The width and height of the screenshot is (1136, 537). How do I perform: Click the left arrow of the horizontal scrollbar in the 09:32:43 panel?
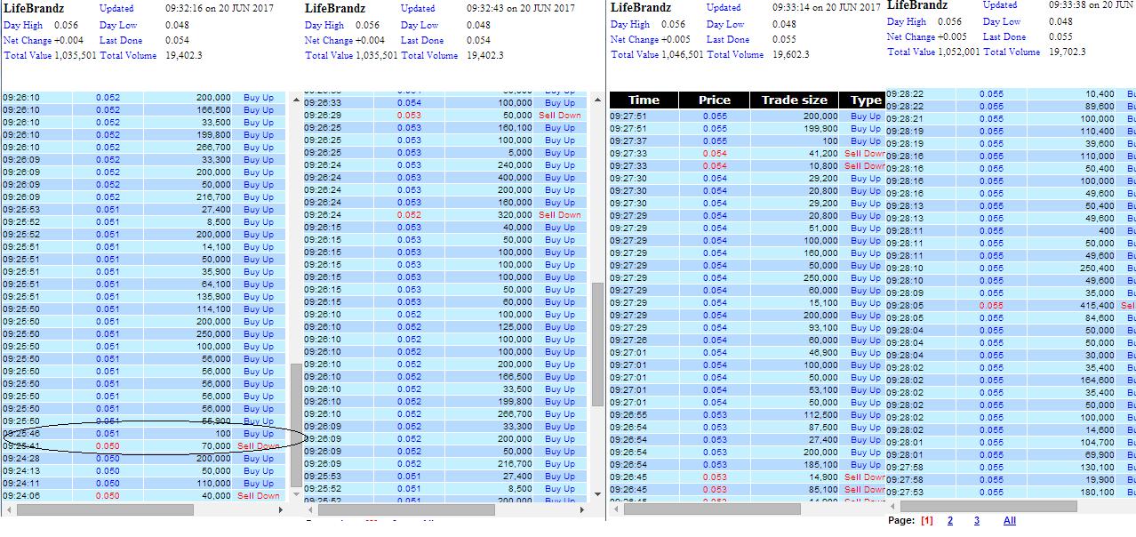tap(309, 509)
